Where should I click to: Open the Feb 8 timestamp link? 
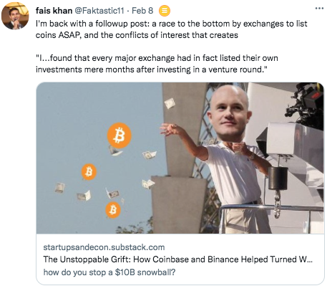142,11
